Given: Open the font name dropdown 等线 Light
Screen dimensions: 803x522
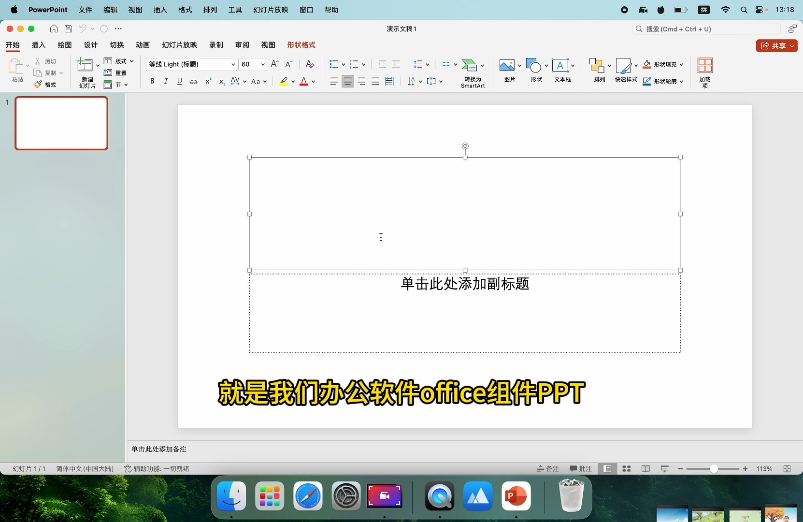Looking at the screenshot, I should click(x=233, y=64).
